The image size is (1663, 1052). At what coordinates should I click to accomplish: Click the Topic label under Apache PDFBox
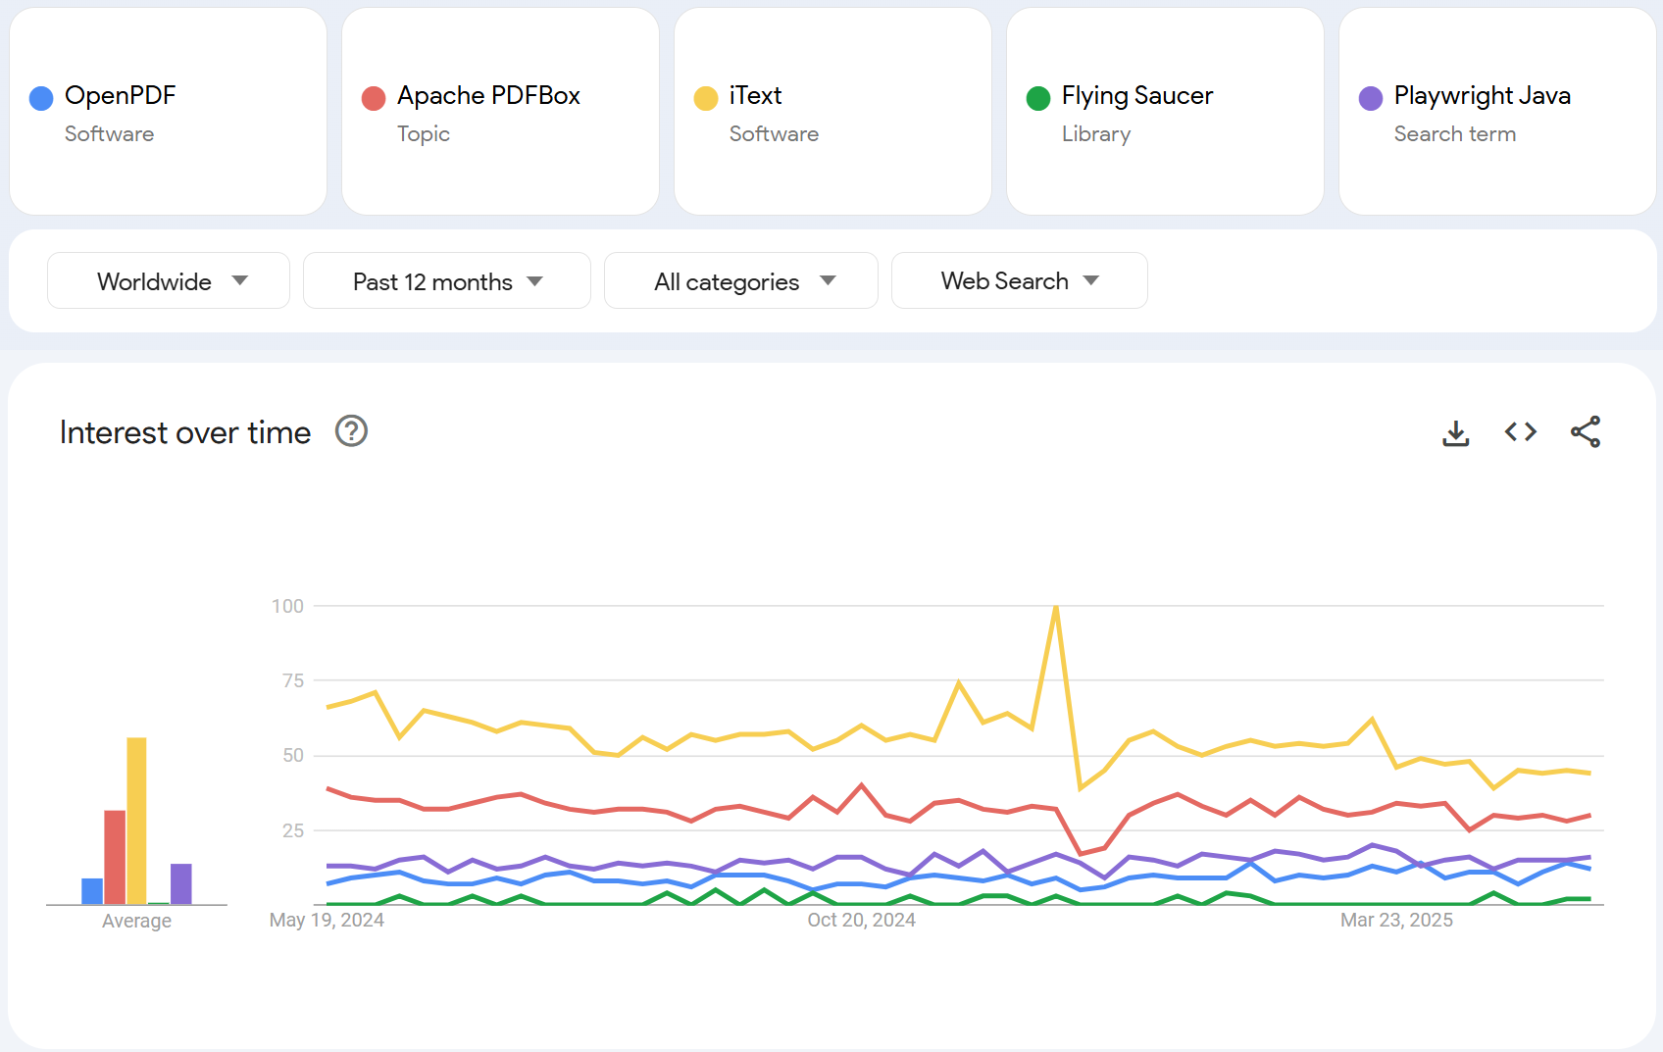tap(424, 134)
